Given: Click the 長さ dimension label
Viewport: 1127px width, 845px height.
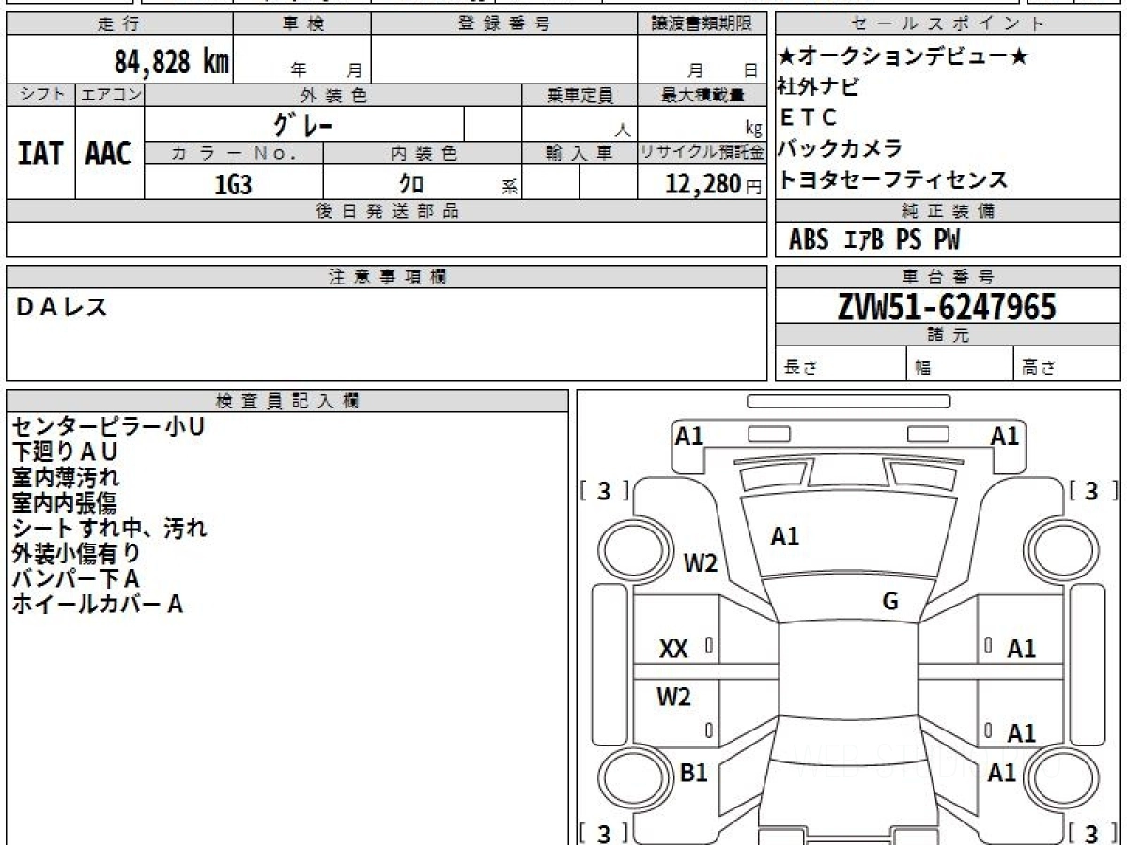Looking at the screenshot, I should pos(800,369).
